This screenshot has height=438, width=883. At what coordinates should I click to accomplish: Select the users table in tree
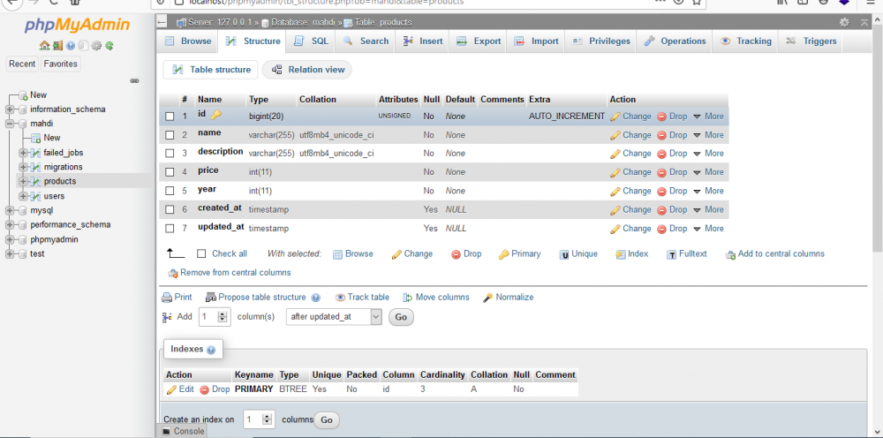54,196
